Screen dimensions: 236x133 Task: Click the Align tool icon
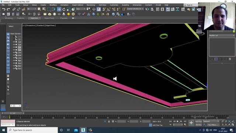point(152,9)
